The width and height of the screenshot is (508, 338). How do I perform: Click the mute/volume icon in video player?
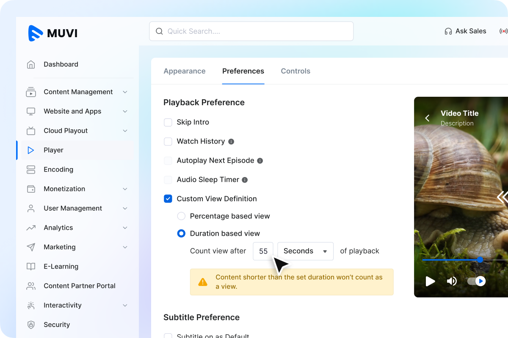(452, 281)
